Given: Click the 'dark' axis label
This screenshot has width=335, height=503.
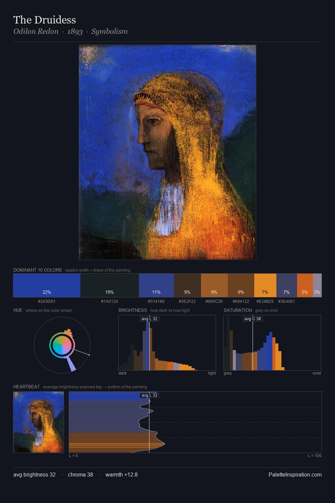Looking at the screenshot, I should point(123,373).
